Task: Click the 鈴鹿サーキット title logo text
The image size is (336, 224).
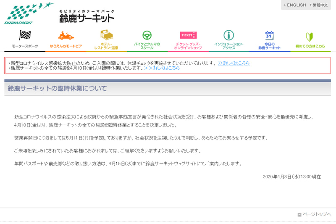Action: click(87, 16)
